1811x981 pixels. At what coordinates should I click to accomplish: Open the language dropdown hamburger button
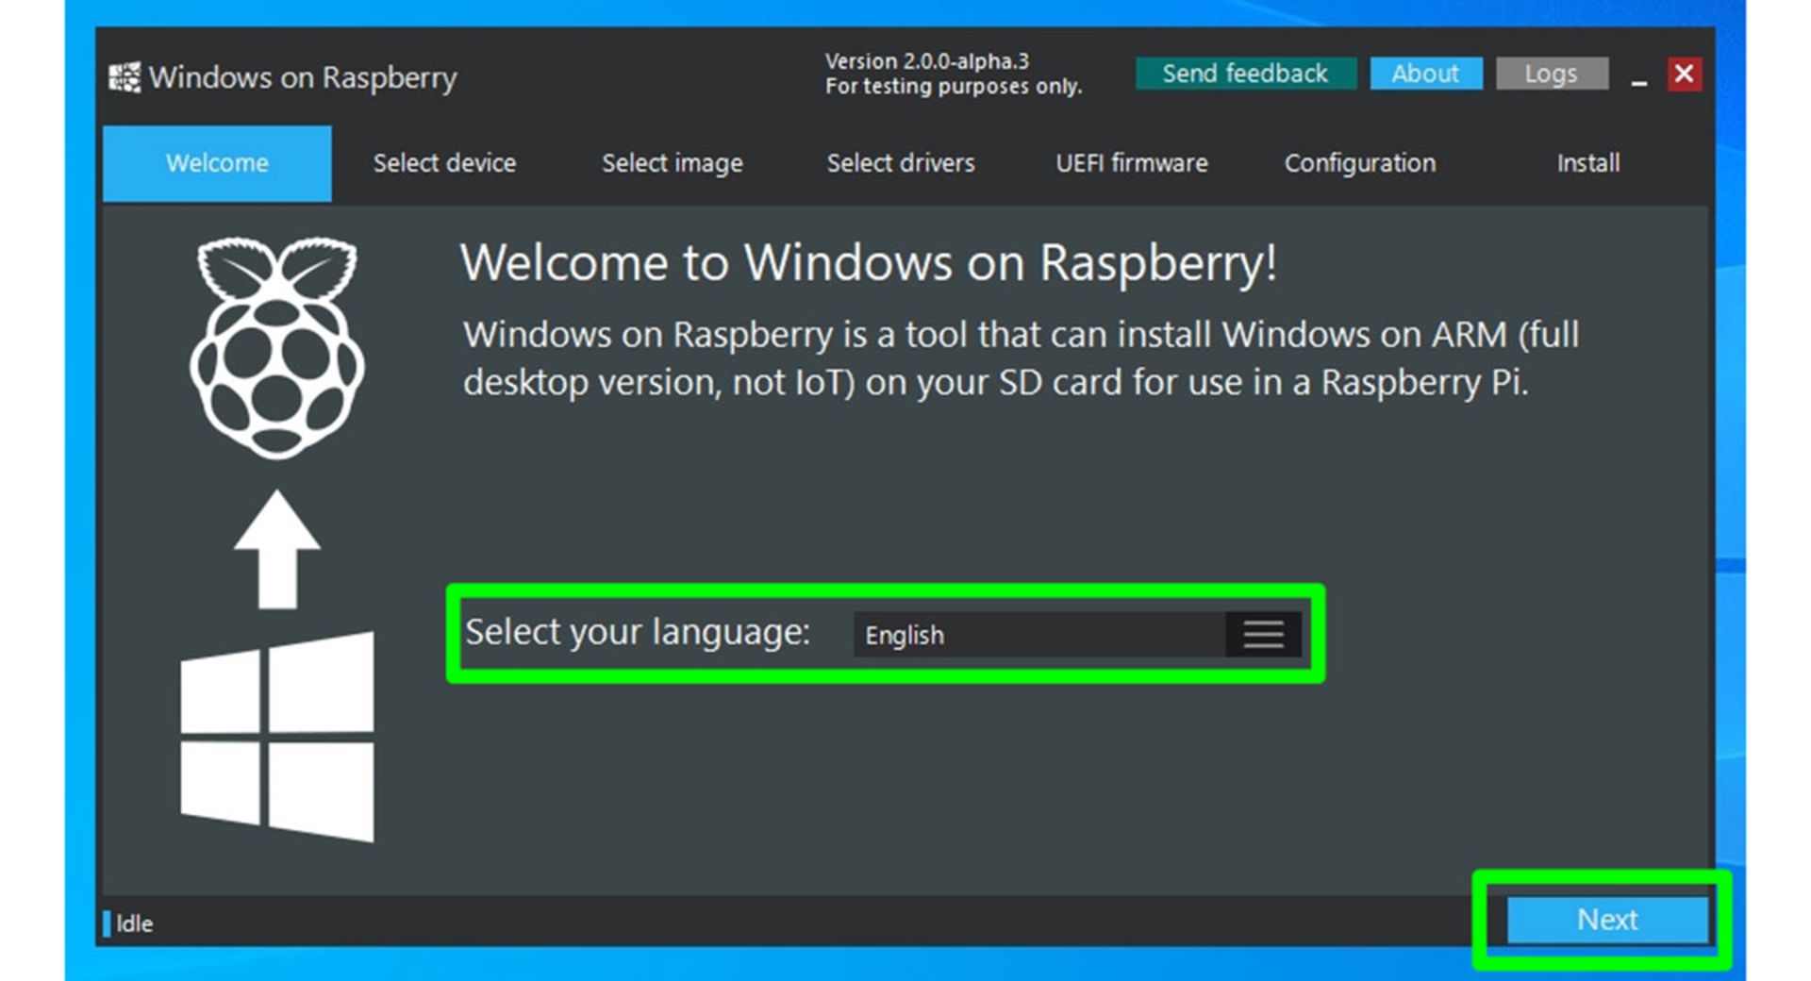[1263, 634]
